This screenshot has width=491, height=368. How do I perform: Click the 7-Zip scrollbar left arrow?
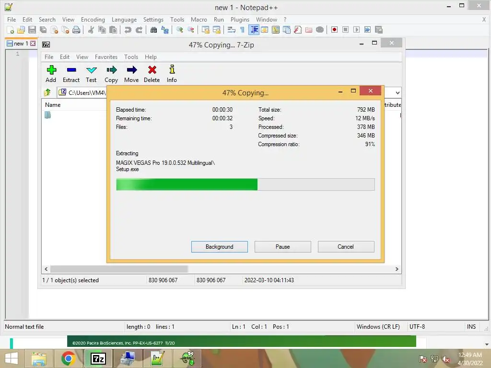click(x=46, y=269)
